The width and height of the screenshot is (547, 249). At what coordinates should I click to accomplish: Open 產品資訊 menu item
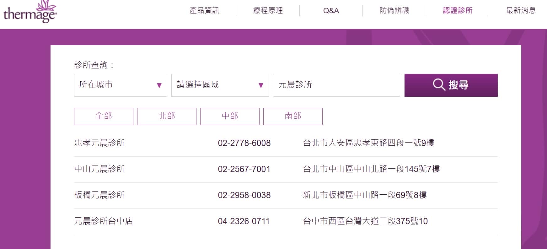(204, 10)
